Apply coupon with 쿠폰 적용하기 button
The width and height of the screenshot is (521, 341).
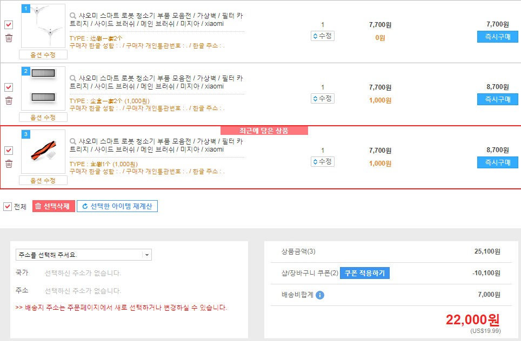pyautogui.click(x=364, y=273)
